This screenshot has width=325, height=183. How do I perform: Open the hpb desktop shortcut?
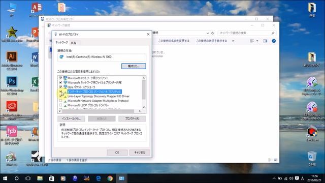pos(12,135)
